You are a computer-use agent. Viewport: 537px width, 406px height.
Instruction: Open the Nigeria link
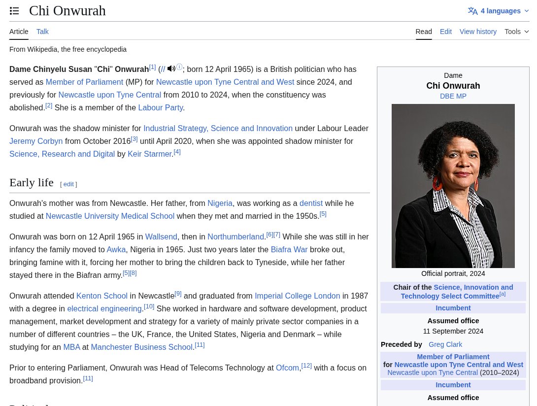pos(220,203)
